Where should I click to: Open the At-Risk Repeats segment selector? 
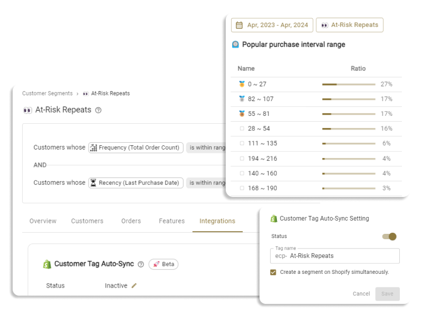pos(349,25)
